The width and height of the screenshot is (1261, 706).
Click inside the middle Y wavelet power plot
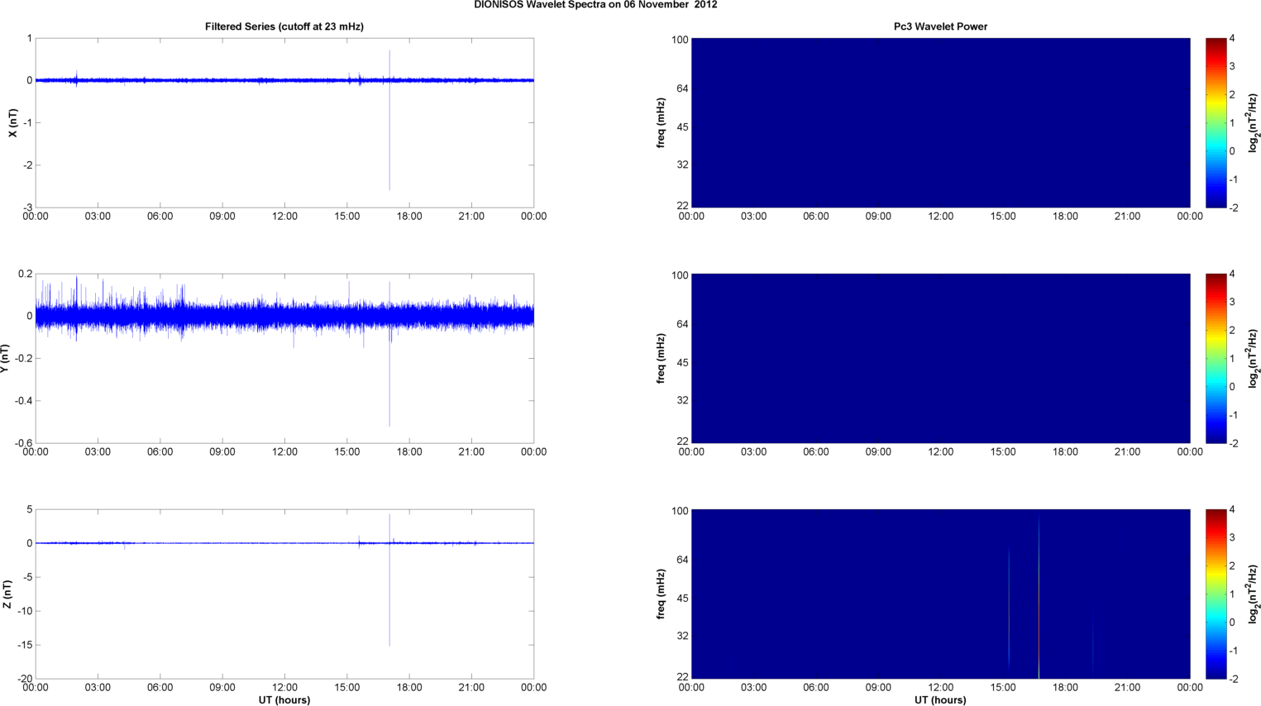(x=940, y=359)
